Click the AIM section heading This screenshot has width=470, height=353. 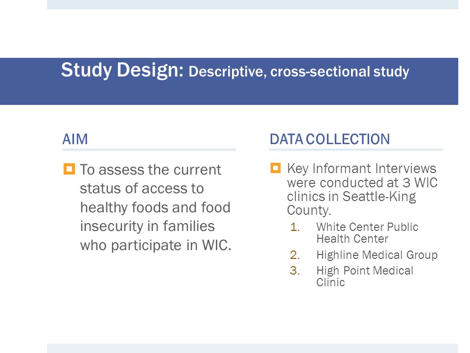[75, 139]
